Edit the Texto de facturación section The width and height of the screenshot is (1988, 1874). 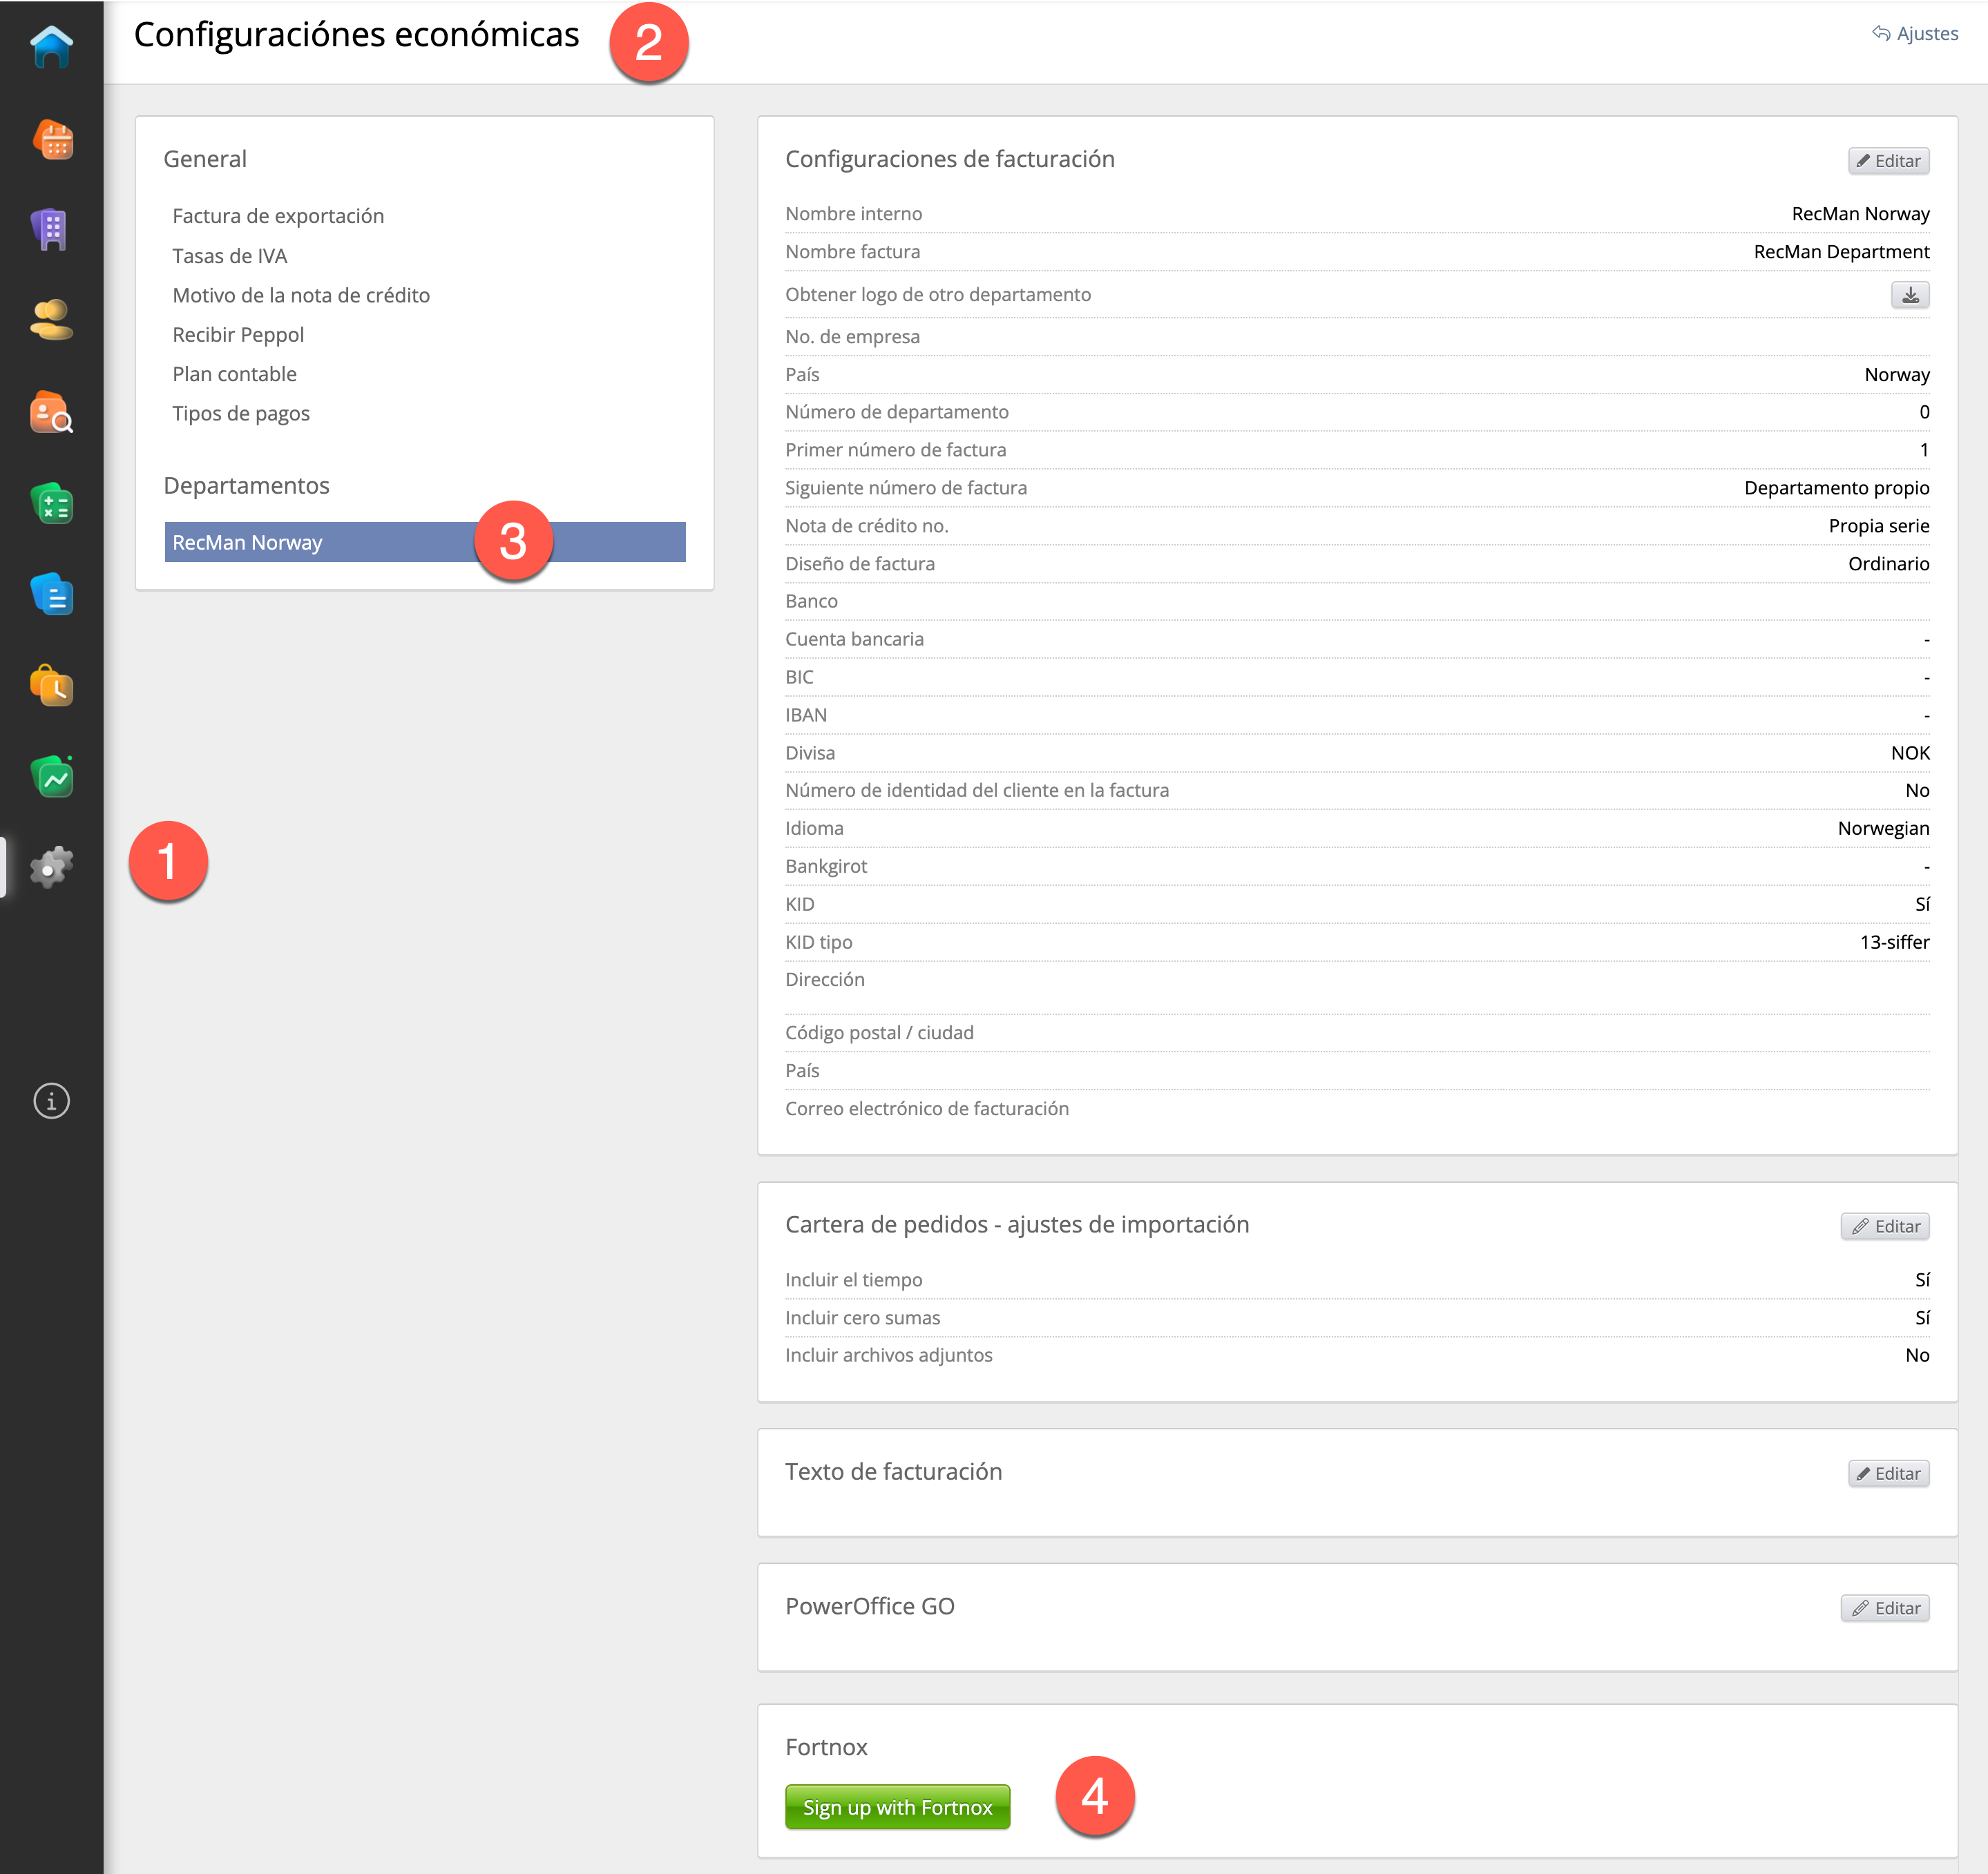click(x=1888, y=1474)
